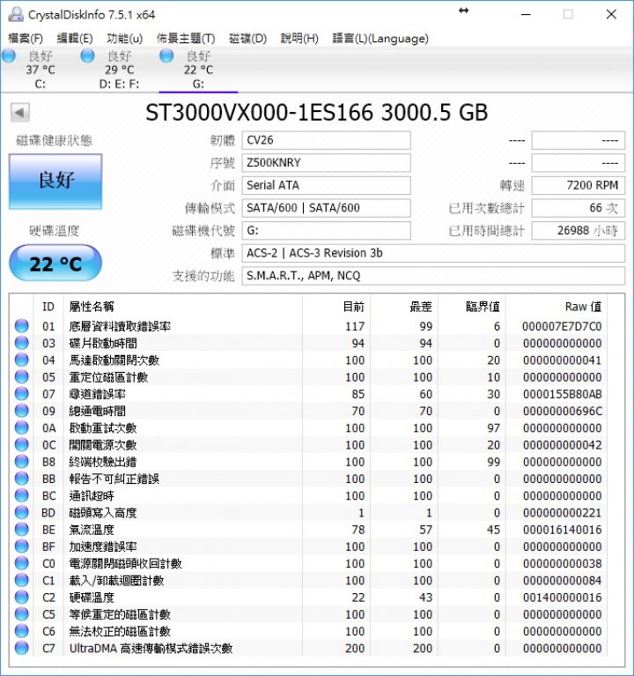Select the 總通電時間 attribute name
The width and height of the screenshot is (634, 676).
[x=98, y=411]
